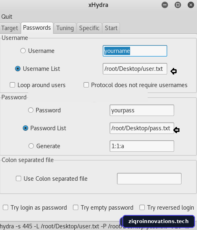Viewport: 197px width, 230px height.
Task: Enable Try empty password option
Action: [76, 208]
